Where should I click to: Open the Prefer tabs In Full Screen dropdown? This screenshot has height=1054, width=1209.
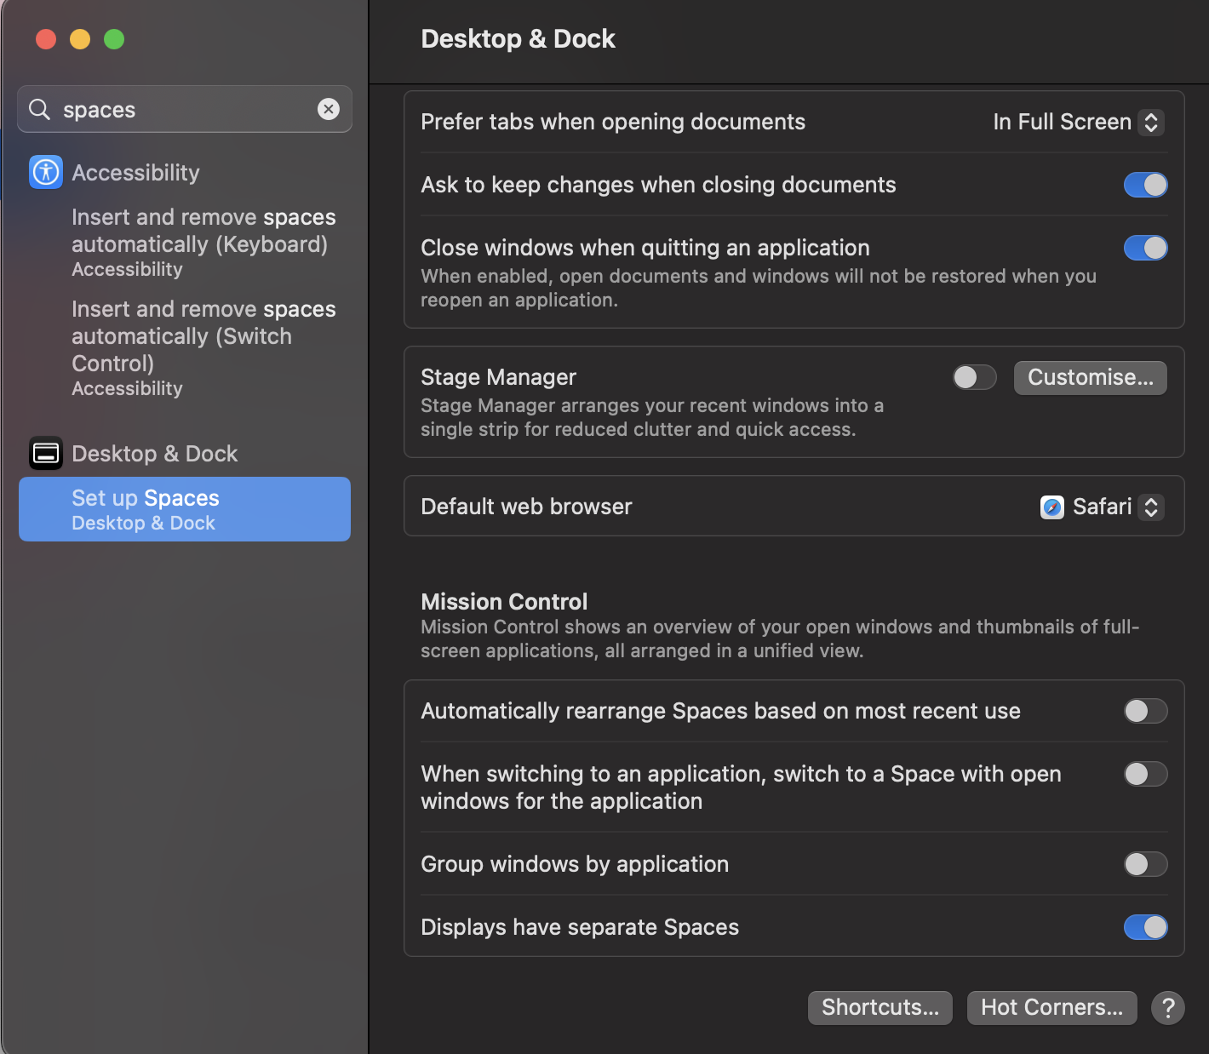click(1078, 123)
